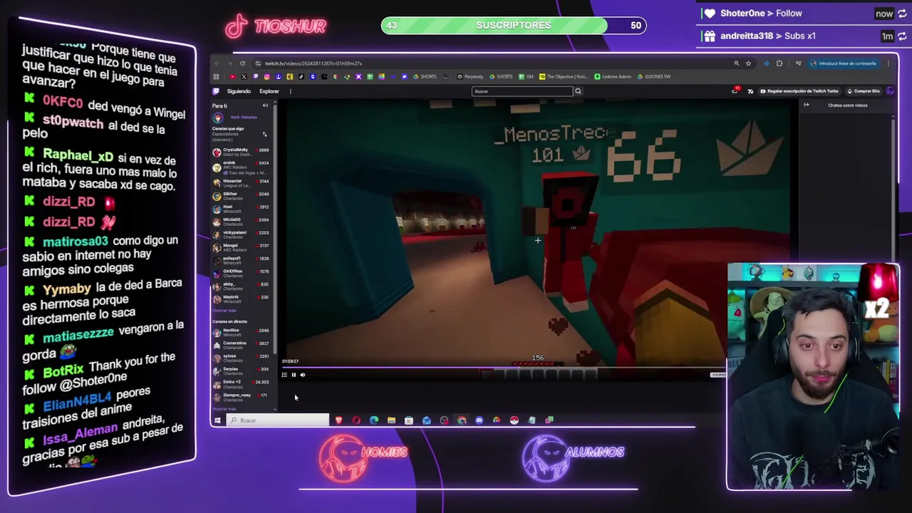Click the search magnifier button on Twitch
912x513 pixels.
point(578,91)
